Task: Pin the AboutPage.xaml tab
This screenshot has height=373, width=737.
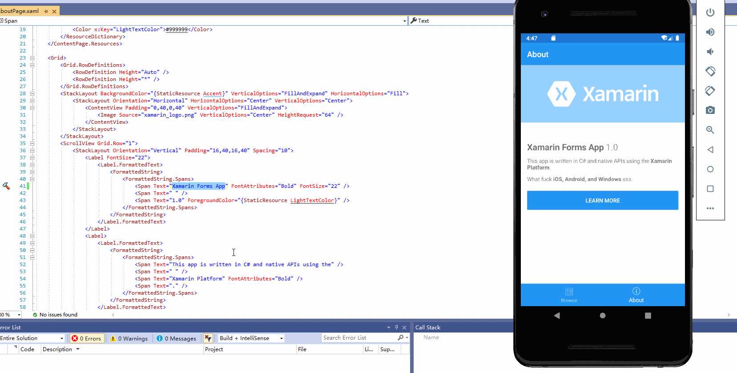Action: pyautogui.click(x=46, y=11)
